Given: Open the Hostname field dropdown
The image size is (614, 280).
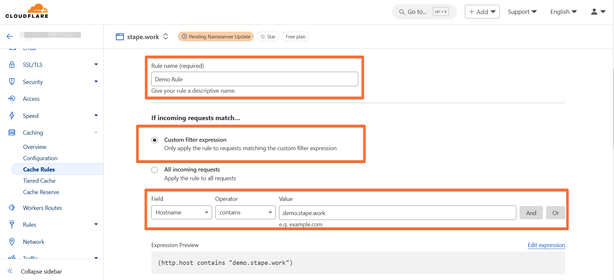Looking at the screenshot, I should (181, 213).
